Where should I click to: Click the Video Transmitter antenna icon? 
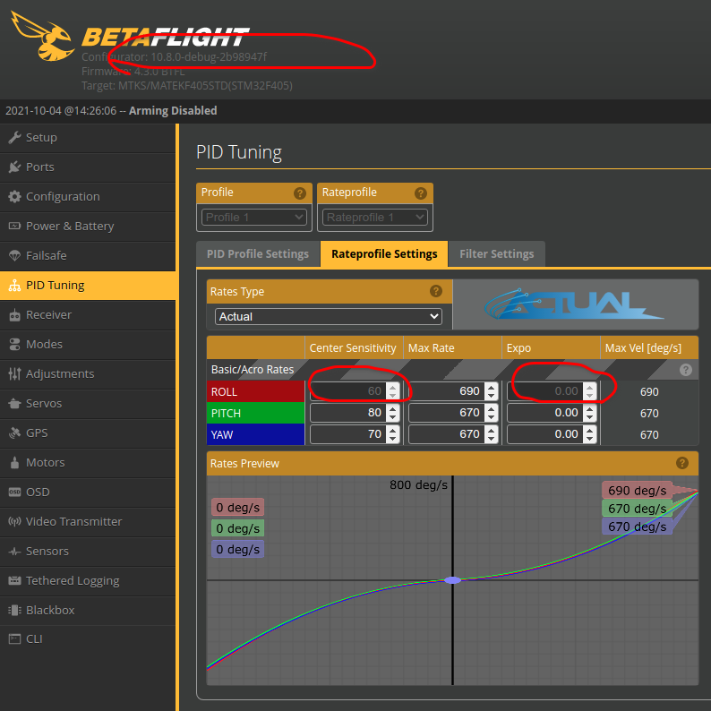pos(14,521)
